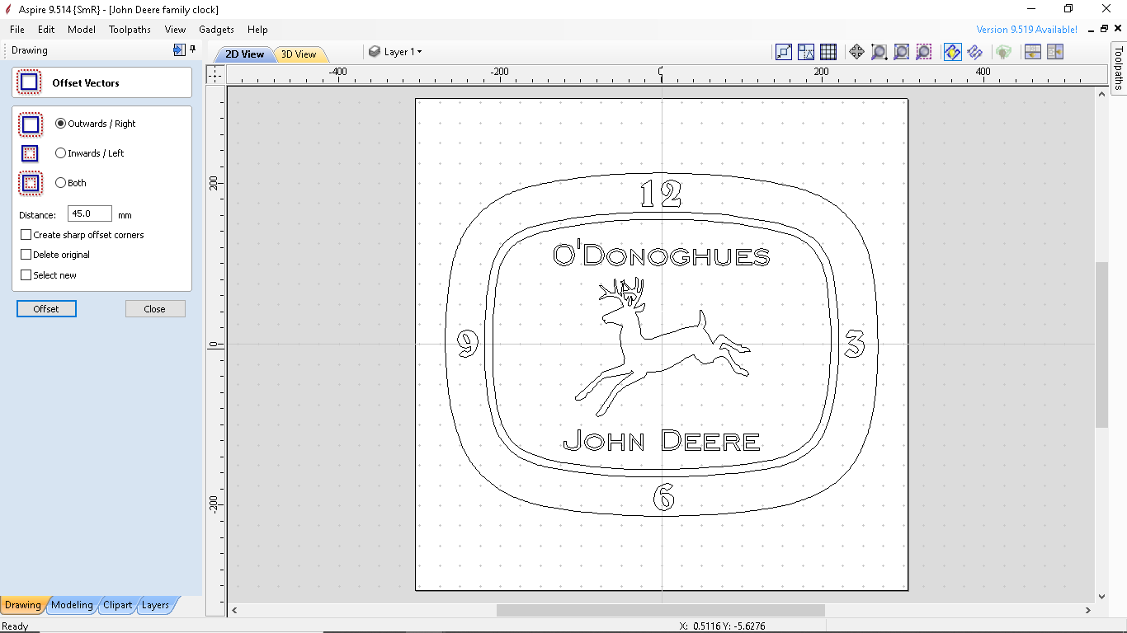Image resolution: width=1127 pixels, height=633 pixels.
Task: Check the Delete original option
Action: (26, 254)
